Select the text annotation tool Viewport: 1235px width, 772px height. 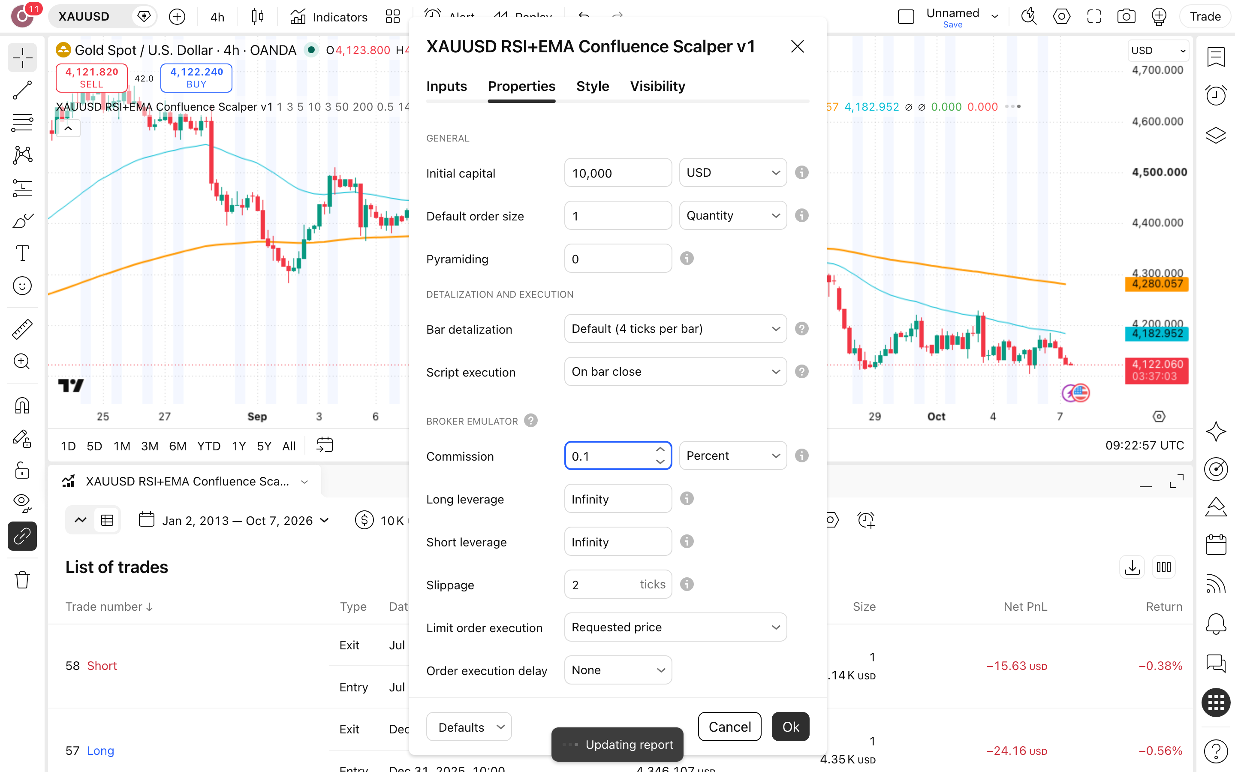point(22,253)
